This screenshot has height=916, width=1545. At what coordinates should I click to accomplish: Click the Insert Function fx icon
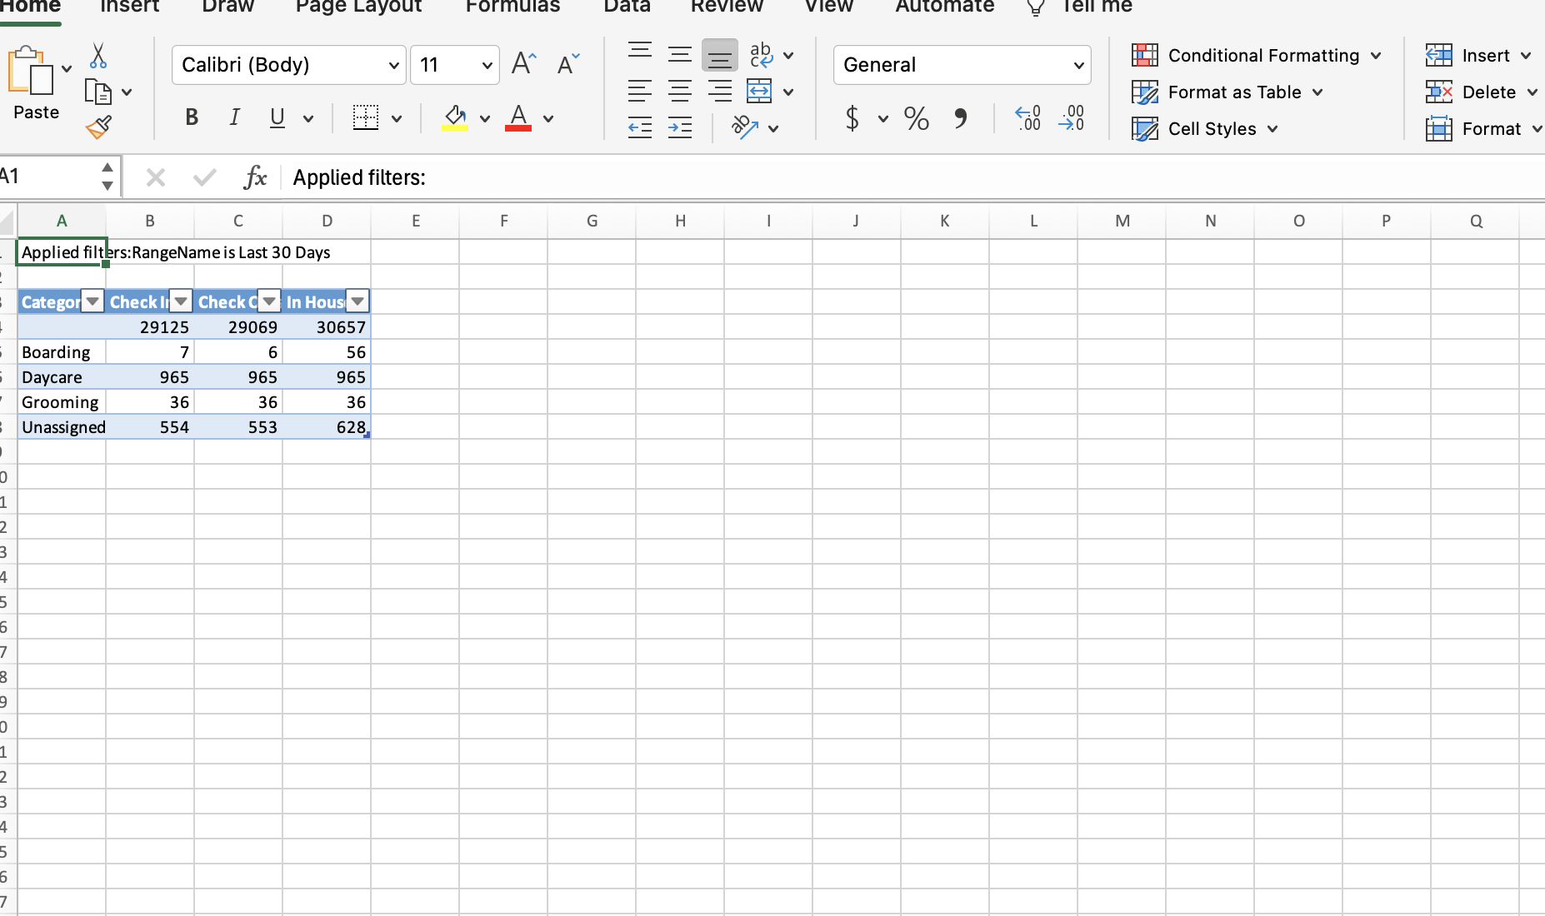255,177
